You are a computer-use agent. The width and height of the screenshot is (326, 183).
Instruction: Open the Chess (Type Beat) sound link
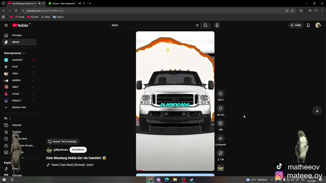coord(72,165)
